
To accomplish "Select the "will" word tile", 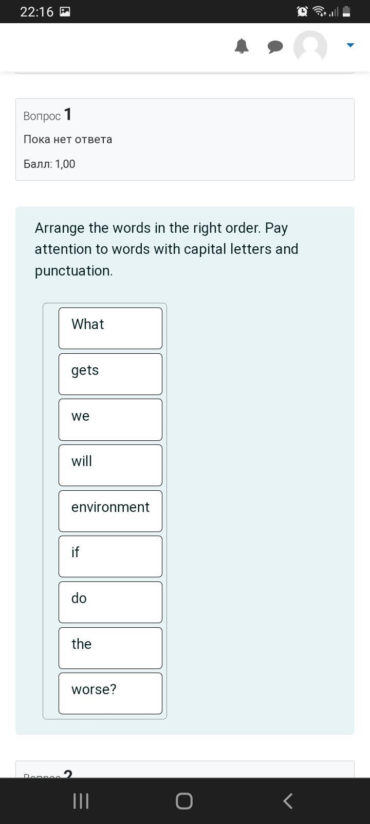I will [110, 465].
